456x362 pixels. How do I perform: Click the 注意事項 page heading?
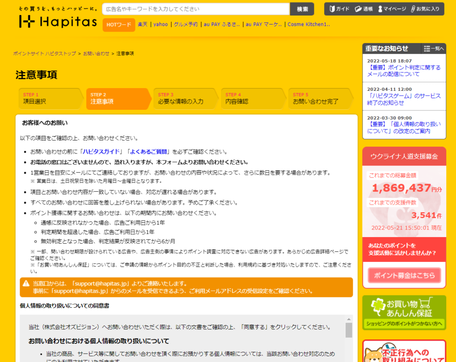[37, 75]
